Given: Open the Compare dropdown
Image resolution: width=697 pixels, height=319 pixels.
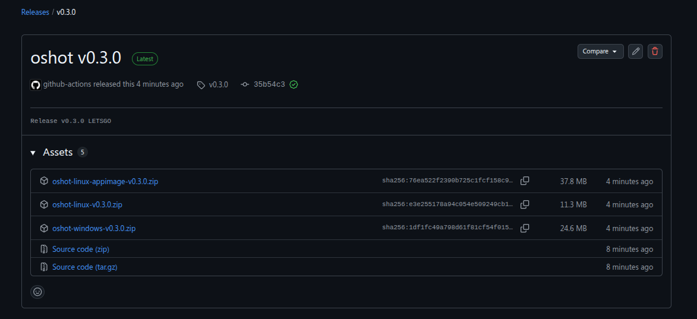Looking at the screenshot, I should [x=600, y=52].
